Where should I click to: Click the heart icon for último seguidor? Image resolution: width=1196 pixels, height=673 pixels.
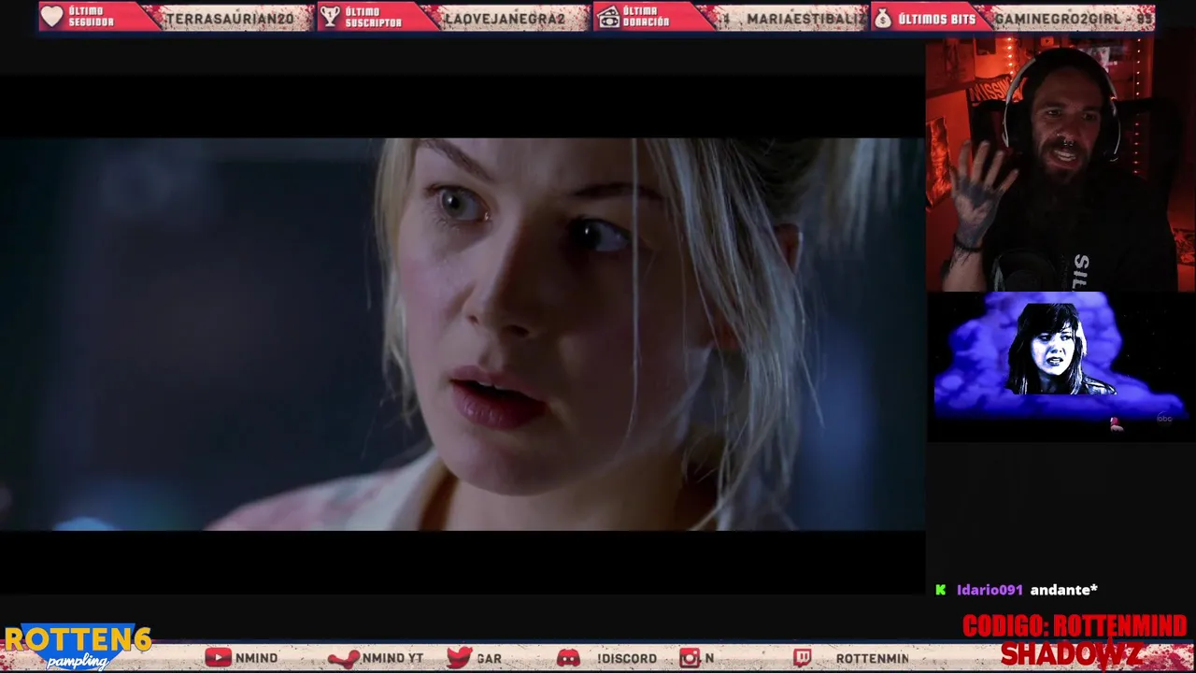(x=52, y=17)
